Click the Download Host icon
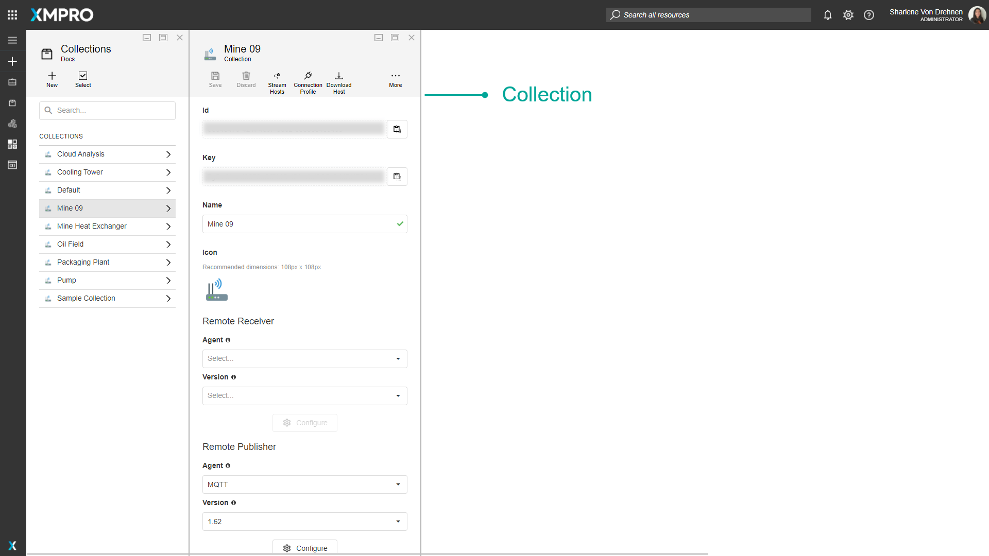The height and width of the screenshot is (556, 989). pos(338,81)
